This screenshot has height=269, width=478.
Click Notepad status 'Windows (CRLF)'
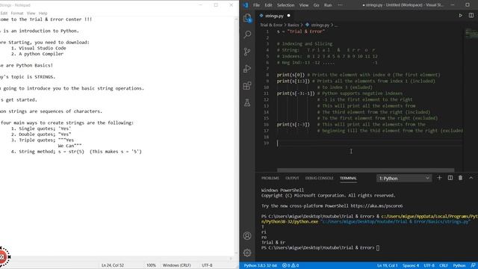[x=176, y=265]
